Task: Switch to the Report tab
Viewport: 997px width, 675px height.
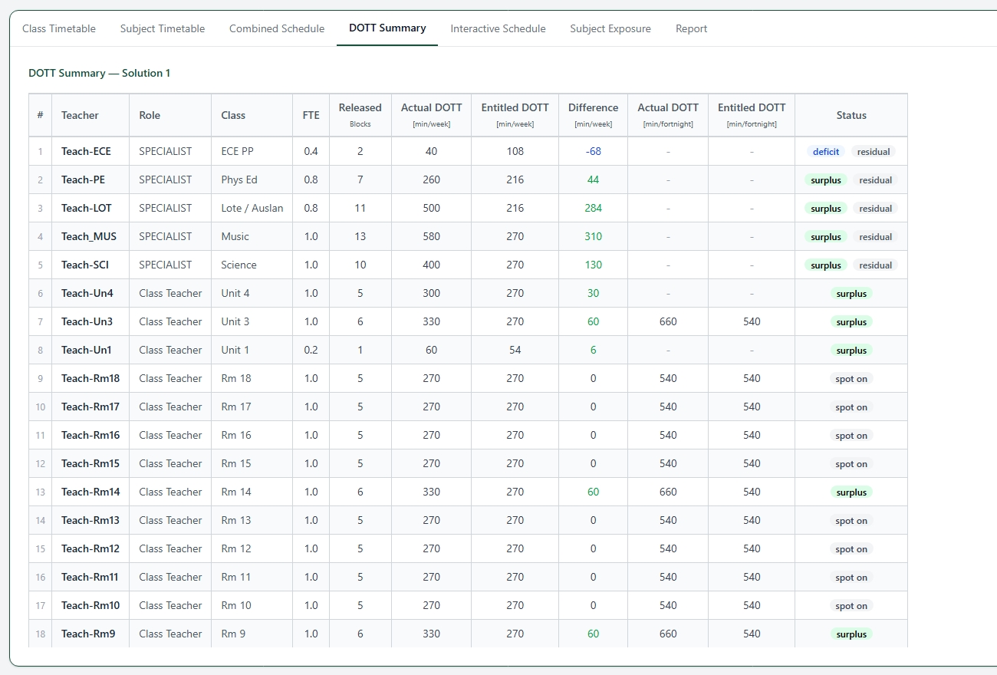Action: tap(691, 28)
